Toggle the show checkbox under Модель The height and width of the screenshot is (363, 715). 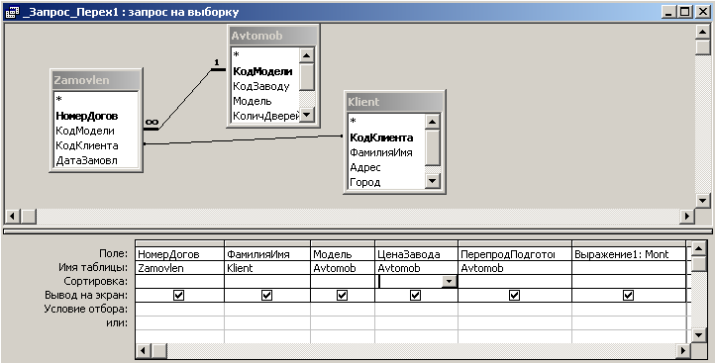[342, 296]
